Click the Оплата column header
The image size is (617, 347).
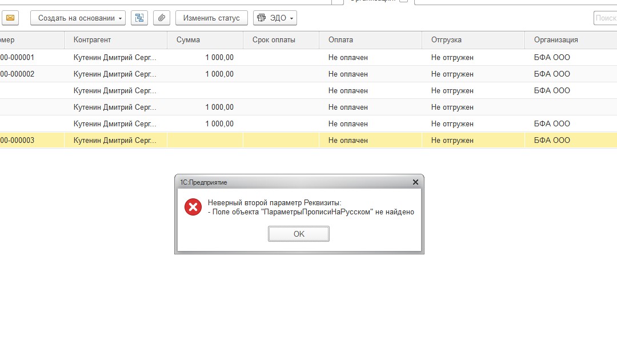340,40
